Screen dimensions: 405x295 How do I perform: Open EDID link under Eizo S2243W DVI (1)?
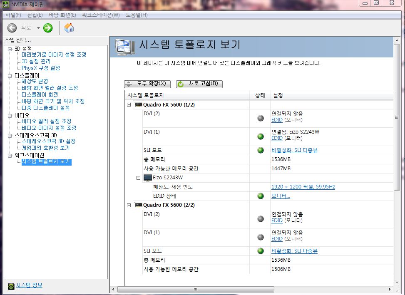coord(277,138)
